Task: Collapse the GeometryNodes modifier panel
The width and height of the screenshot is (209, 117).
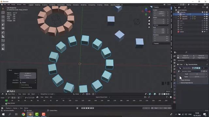Action: 178,68
